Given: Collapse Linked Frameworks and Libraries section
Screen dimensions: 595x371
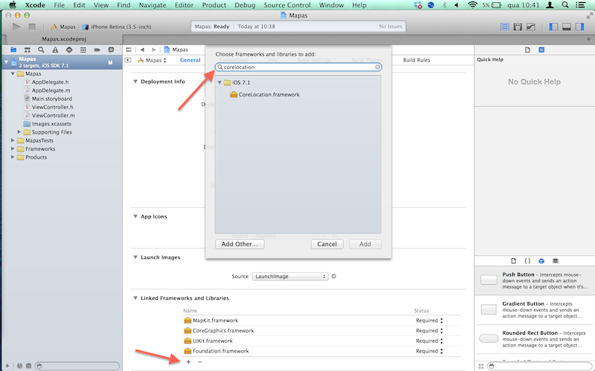Looking at the screenshot, I should pos(135,298).
